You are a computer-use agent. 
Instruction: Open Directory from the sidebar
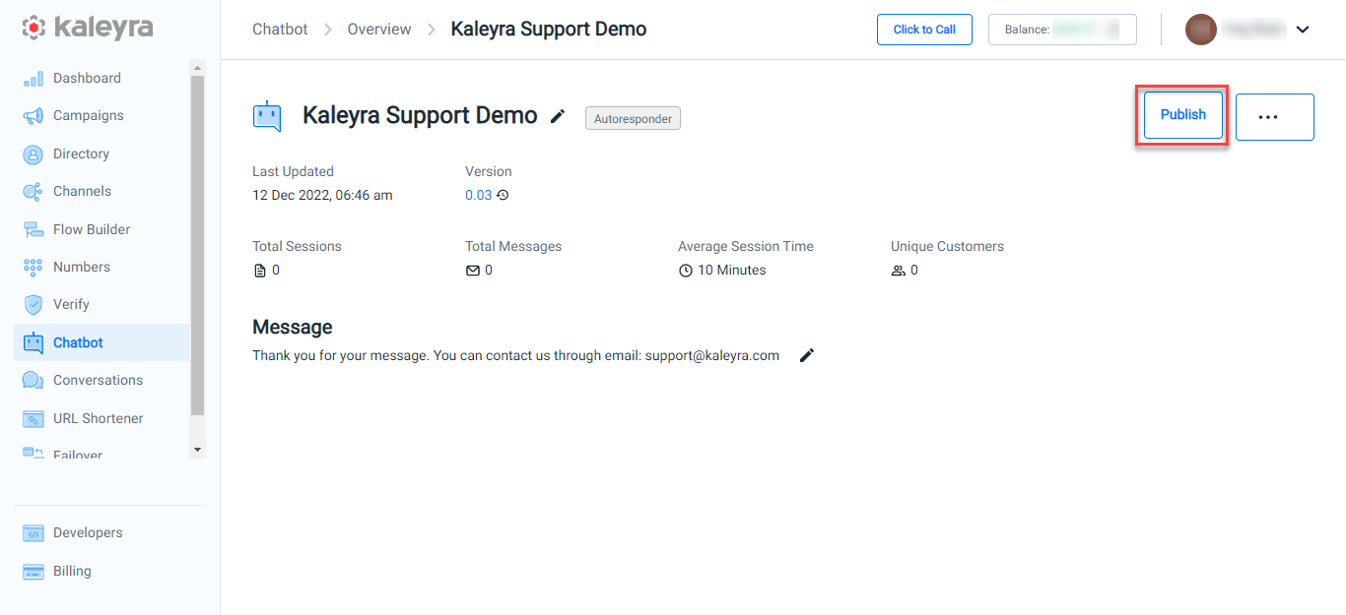[81, 154]
